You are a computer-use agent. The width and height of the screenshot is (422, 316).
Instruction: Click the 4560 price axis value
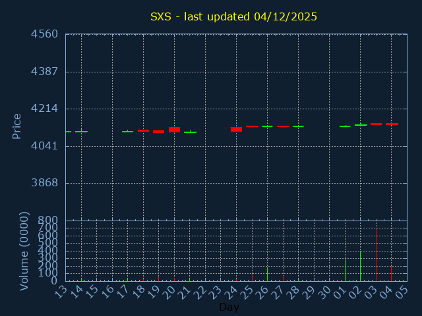44,34
